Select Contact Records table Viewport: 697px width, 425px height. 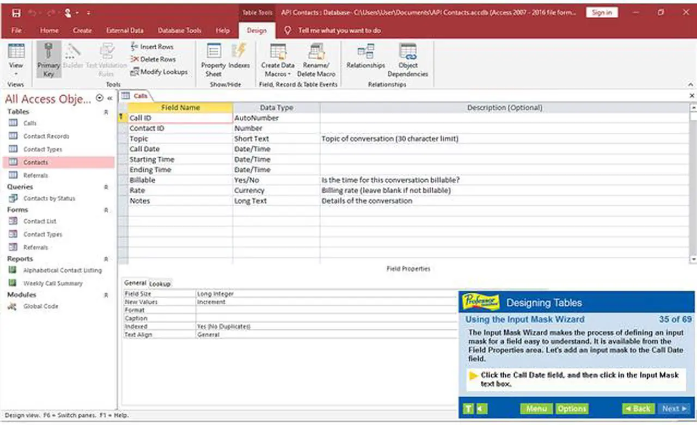pyautogui.click(x=46, y=136)
